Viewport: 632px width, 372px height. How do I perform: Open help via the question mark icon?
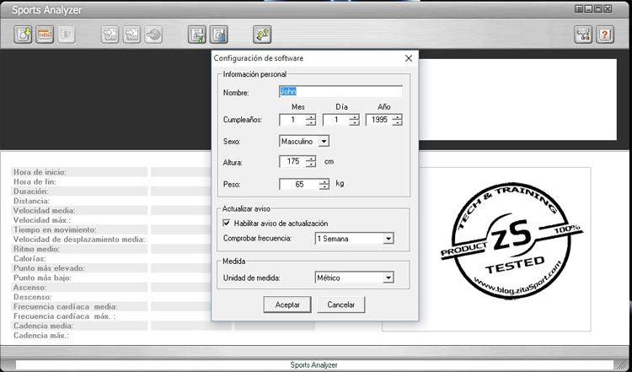pos(604,35)
